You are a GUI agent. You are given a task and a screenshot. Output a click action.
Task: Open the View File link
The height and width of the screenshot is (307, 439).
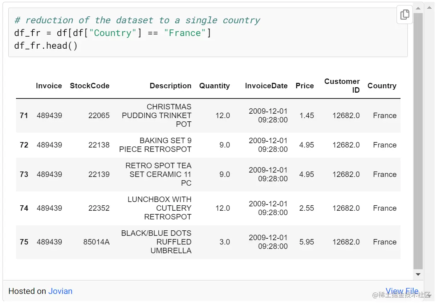[x=402, y=291]
